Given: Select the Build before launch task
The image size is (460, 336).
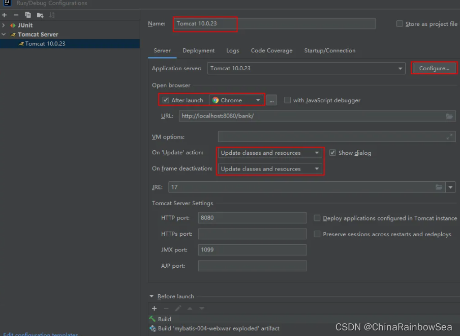Looking at the screenshot, I should [x=164, y=319].
